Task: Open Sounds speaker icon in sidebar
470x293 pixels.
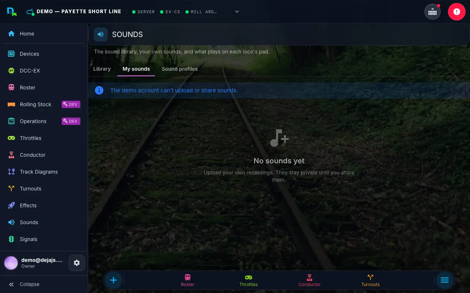Action: pyautogui.click(x=11, y=222)
